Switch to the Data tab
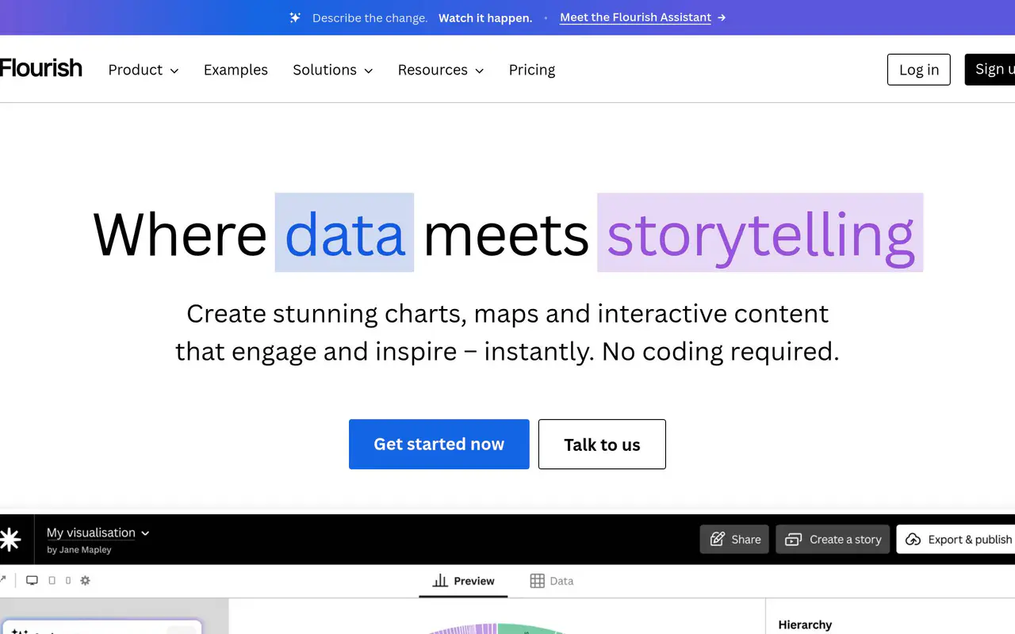The image size is (1015, 634). tap(552, 581)
